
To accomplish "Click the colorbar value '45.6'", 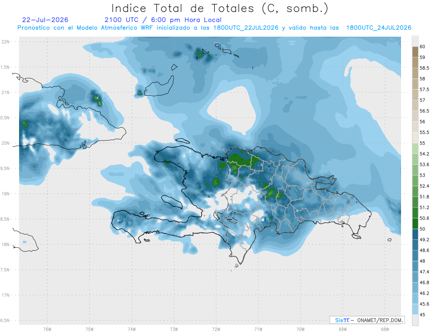I will tap(424, 304).
